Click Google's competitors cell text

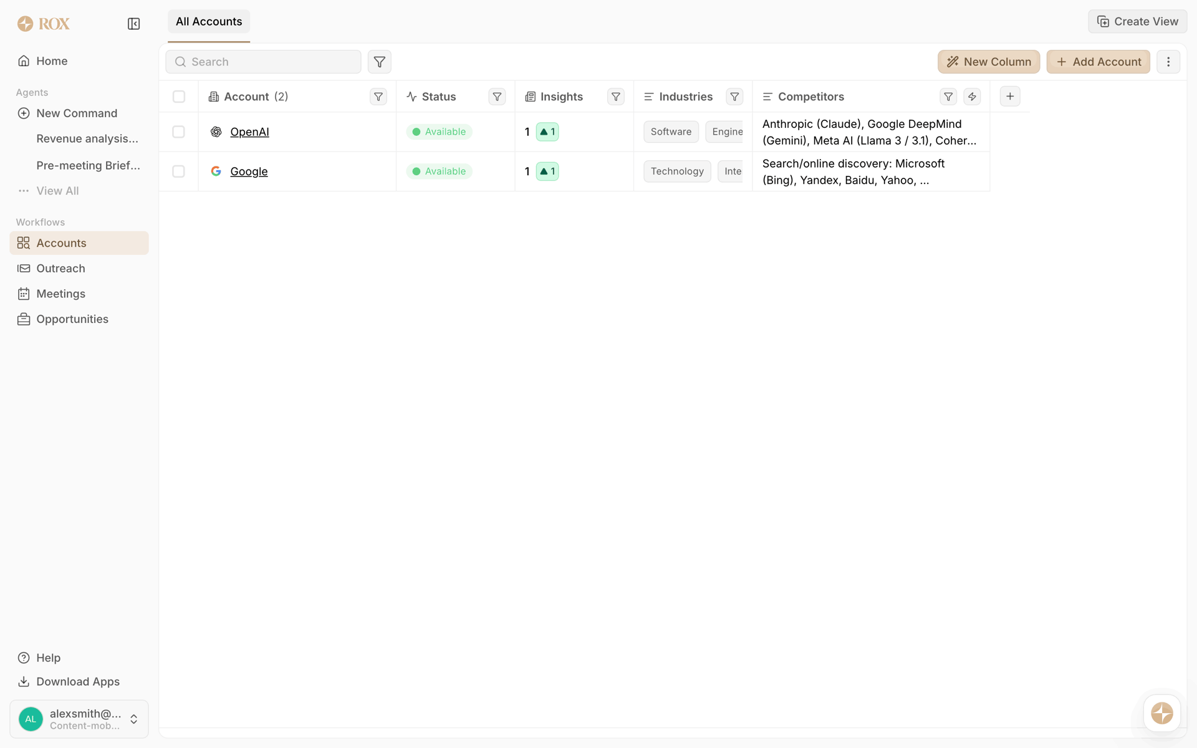tap(853, 171)
